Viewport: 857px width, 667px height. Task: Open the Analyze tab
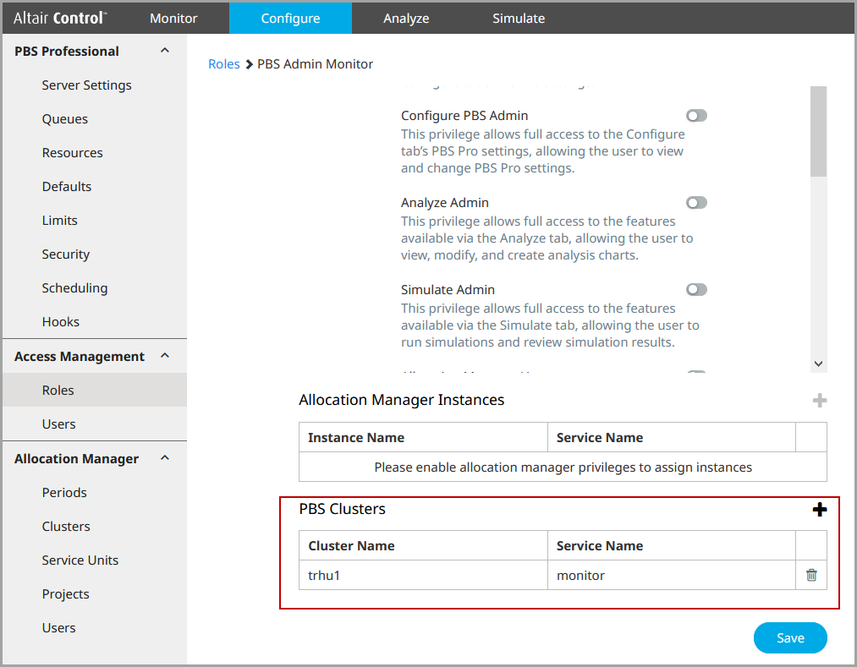click(406, 18)
